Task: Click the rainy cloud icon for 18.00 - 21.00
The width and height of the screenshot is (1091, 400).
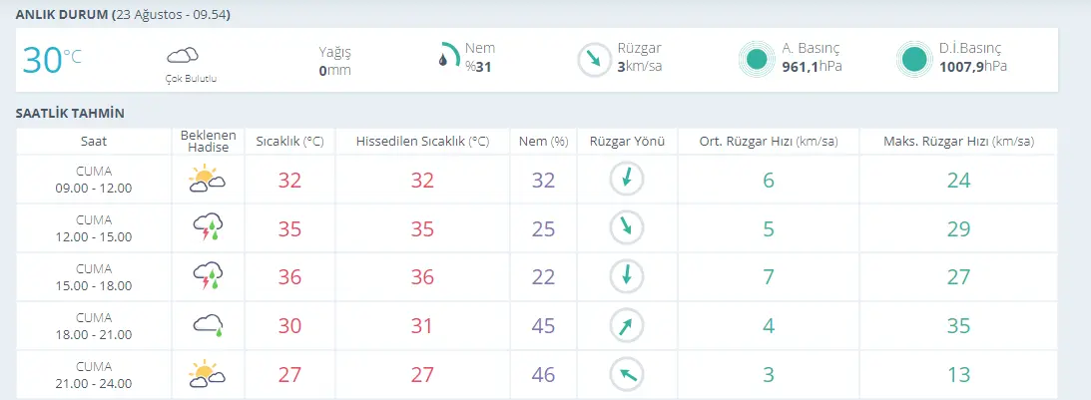Action: coord(207,323)
